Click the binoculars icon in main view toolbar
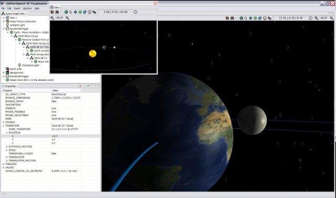This screenshot has width=336, height=198. [x=232, y=18]
